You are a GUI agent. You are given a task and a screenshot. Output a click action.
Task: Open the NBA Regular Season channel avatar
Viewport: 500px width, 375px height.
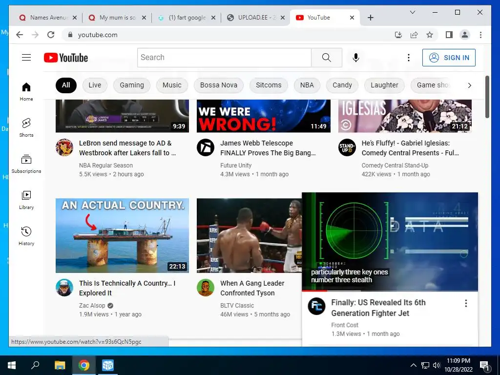point(64,147)
